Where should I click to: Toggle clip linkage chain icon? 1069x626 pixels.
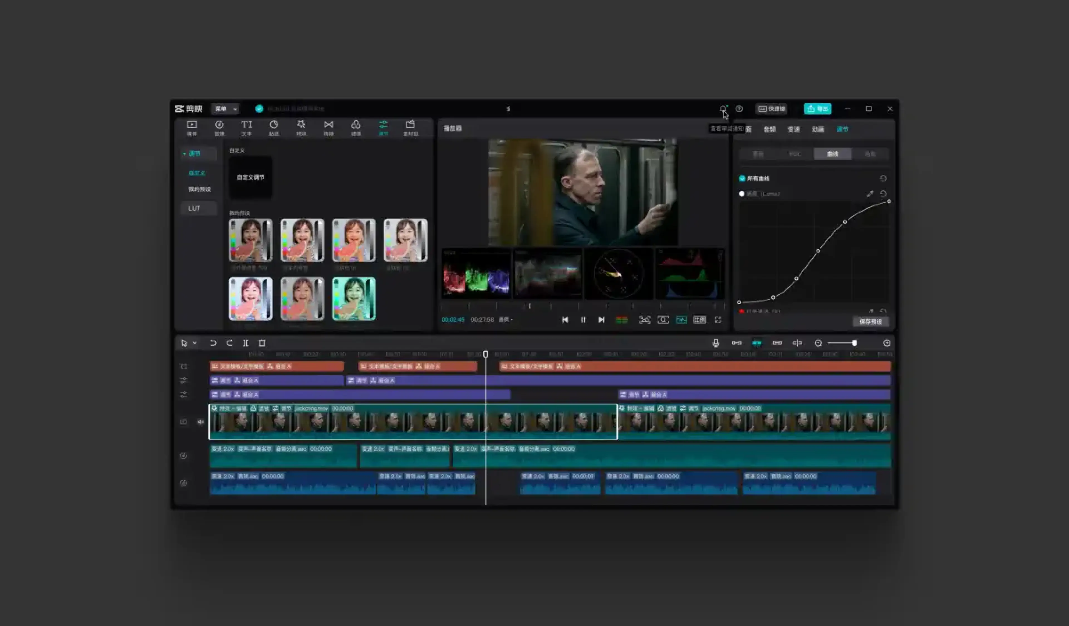click(777, 343)
